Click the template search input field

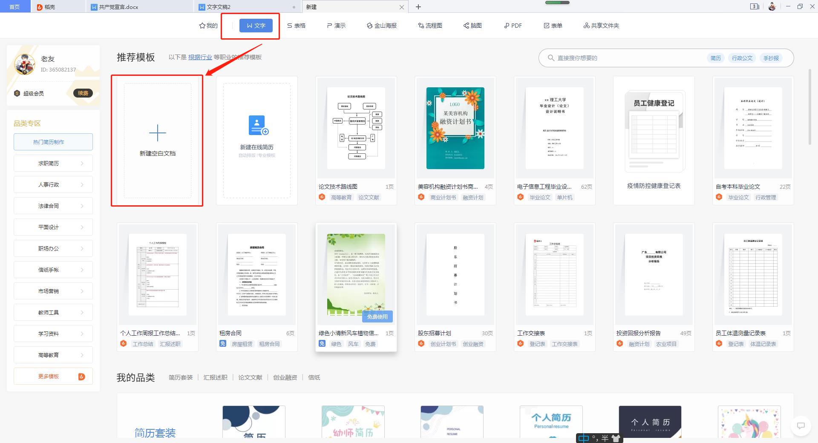(618, 58)
